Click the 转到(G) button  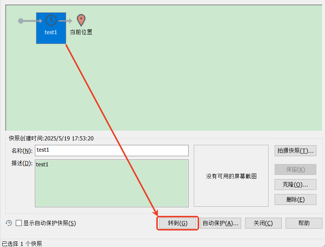click(178, 223)
